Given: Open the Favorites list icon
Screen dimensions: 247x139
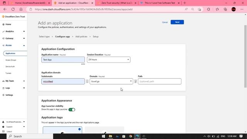Looking at the screenshot, I should pyautogui.click(x=217, y=9).
